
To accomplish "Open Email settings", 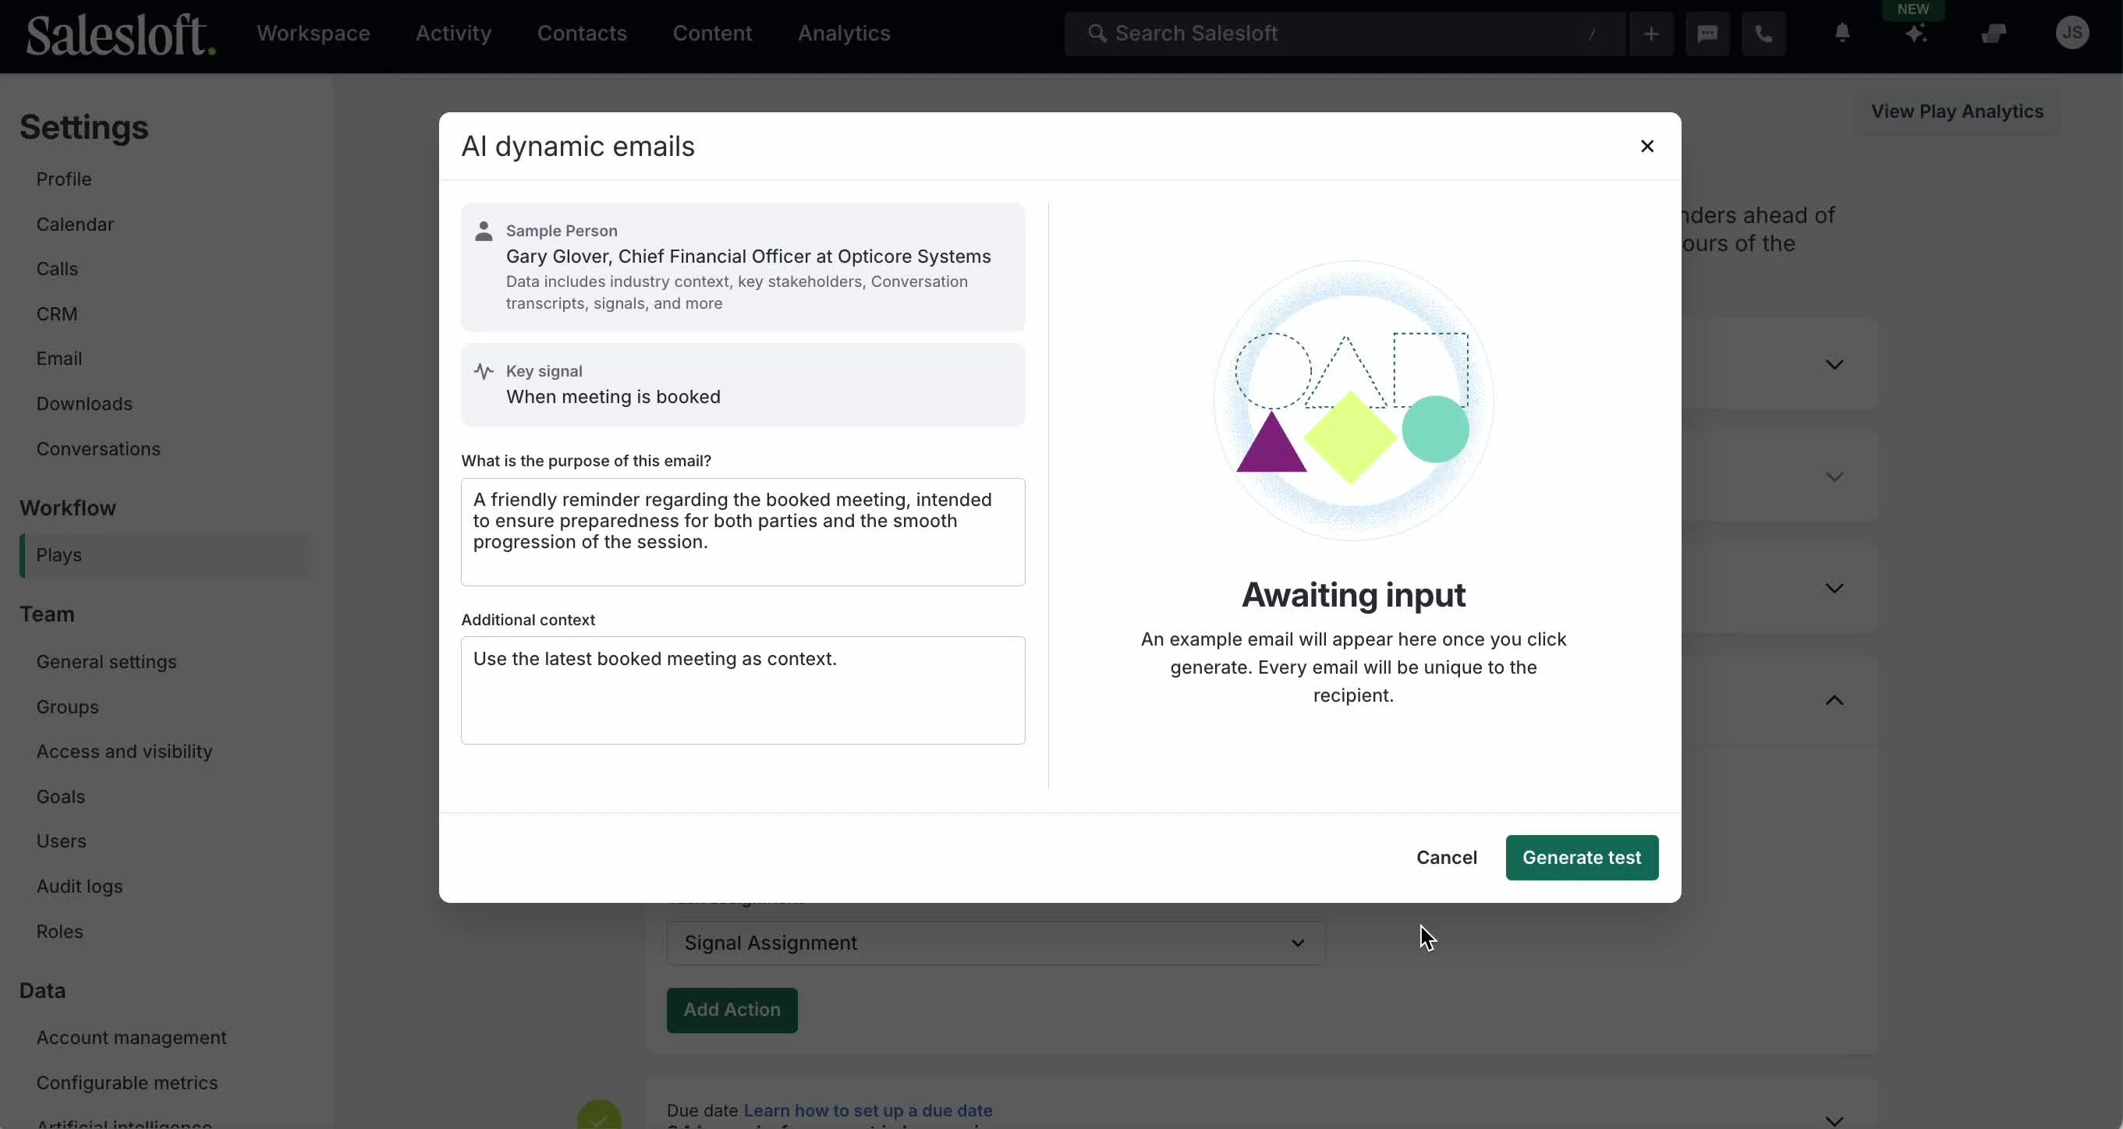I will tap(59, 359).
